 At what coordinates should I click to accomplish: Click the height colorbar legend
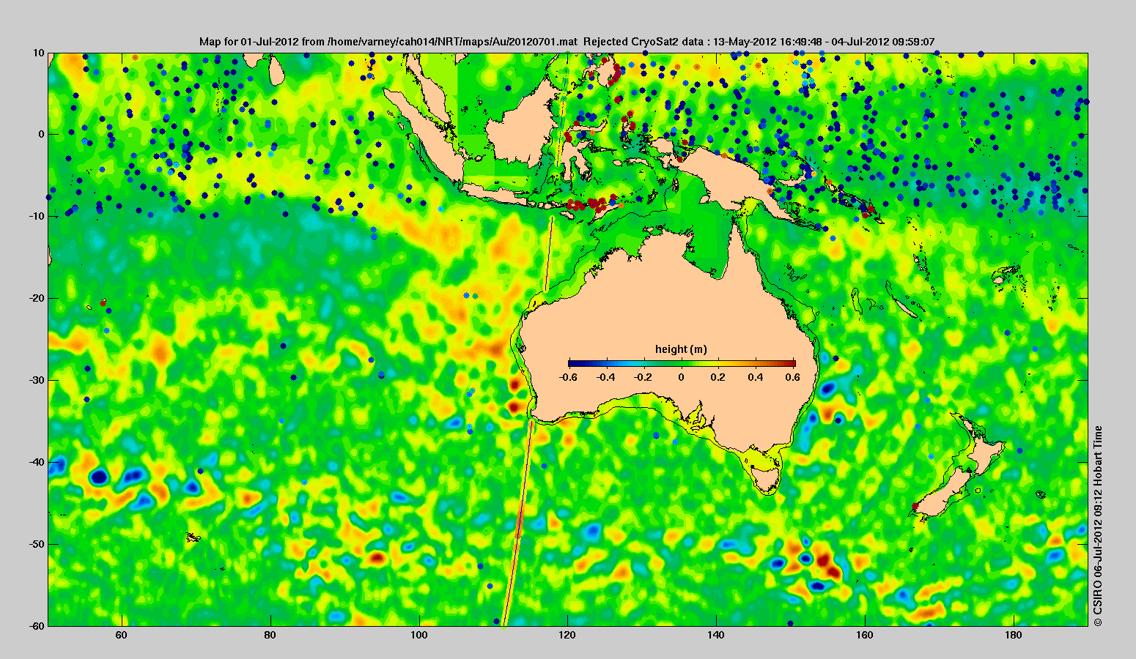[682, 363]
